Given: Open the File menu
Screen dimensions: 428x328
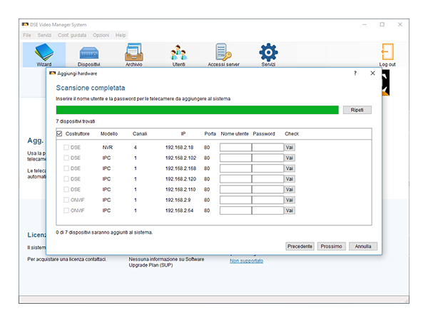Looking at the screenshot, I should (x=26, y=35).
